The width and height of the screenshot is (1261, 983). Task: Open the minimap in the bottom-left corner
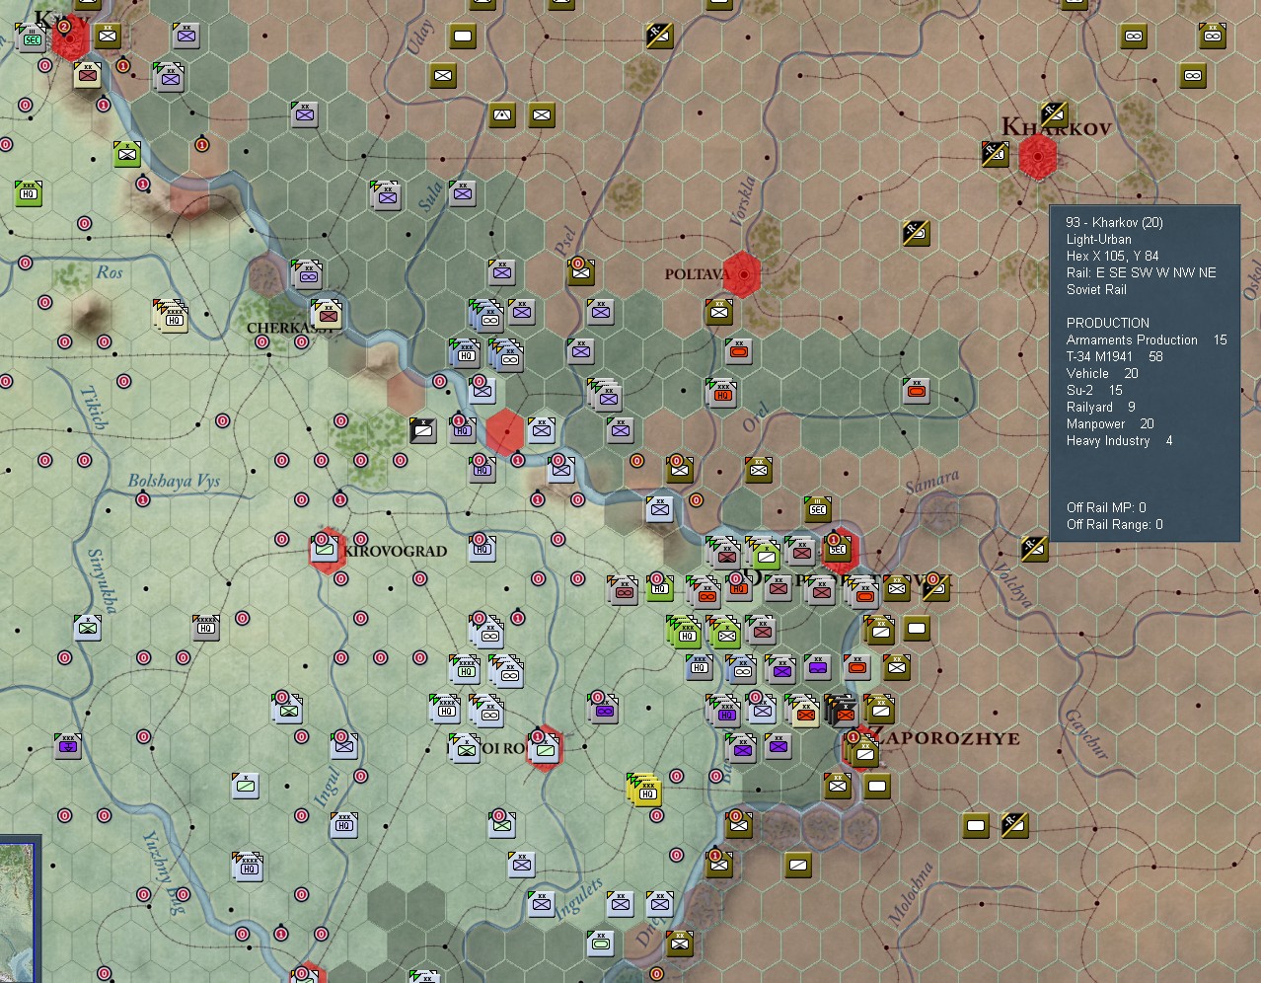tap(20, 909)
